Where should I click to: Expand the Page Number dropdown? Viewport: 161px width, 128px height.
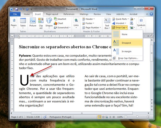click(92, 28)
